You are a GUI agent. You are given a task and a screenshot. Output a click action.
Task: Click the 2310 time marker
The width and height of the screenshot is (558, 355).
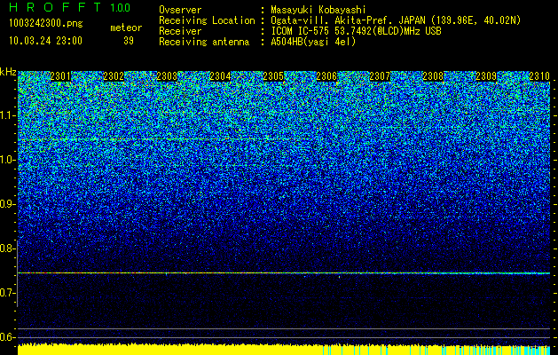539,76
